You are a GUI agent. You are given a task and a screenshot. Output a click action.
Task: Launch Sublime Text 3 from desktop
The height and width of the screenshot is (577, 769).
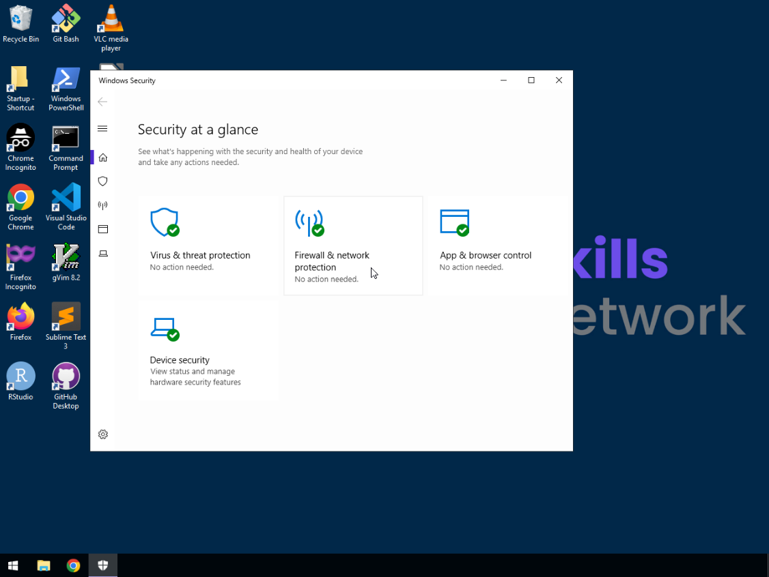(x=66, y=316)
